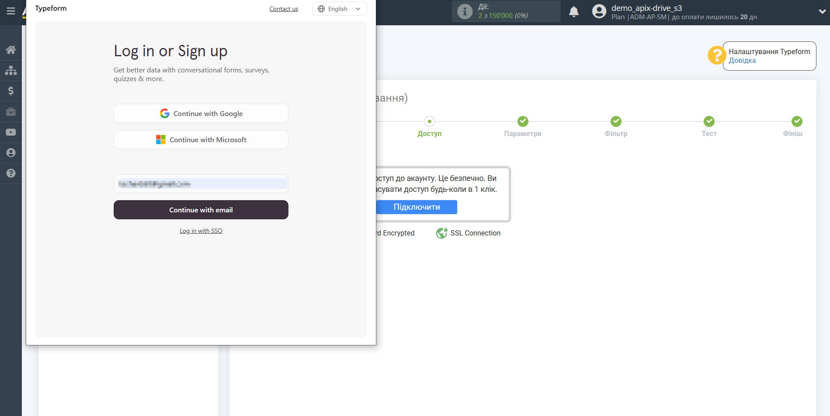The width and height of the screenshot is (830, 416).
Task: Open the user profile icon in the sidebar
Action: point(11,153)
